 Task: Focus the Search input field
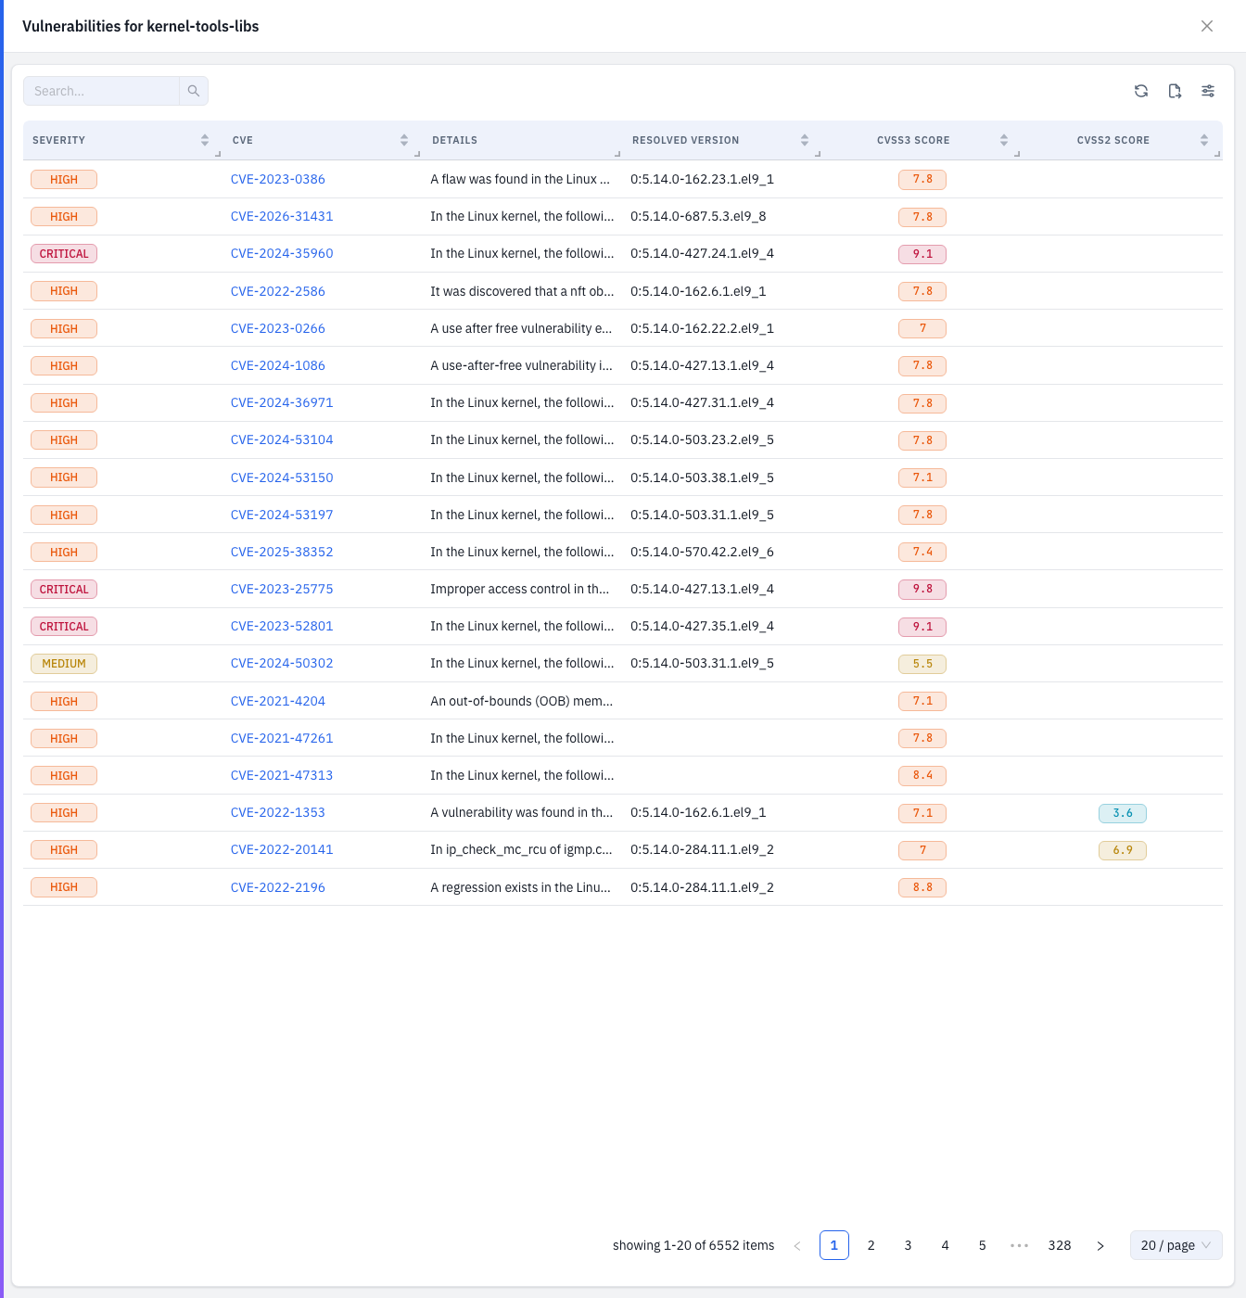pyautogui.click(x=101, y=91)
